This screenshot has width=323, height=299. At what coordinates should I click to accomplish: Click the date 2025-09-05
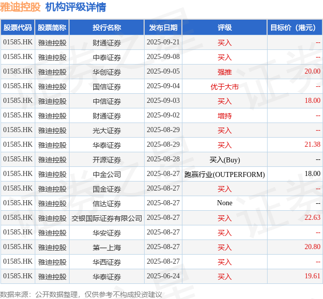(163, 71)
